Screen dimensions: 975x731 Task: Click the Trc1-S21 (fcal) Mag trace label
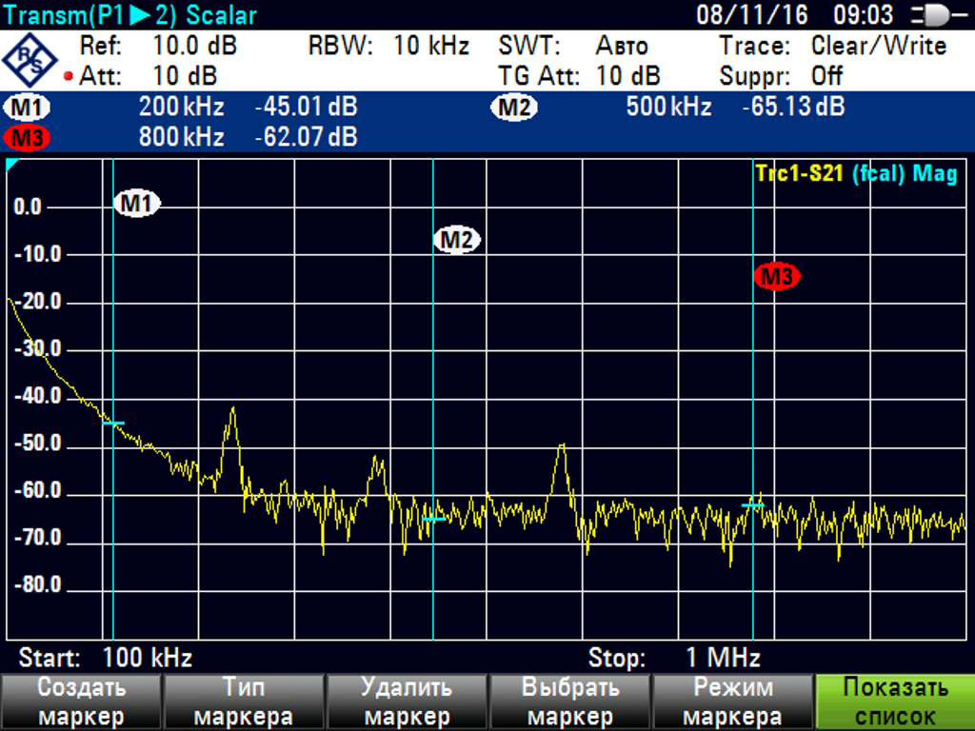855,173
